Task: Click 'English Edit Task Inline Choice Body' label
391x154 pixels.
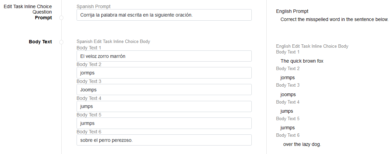Action: click(312, 46)
